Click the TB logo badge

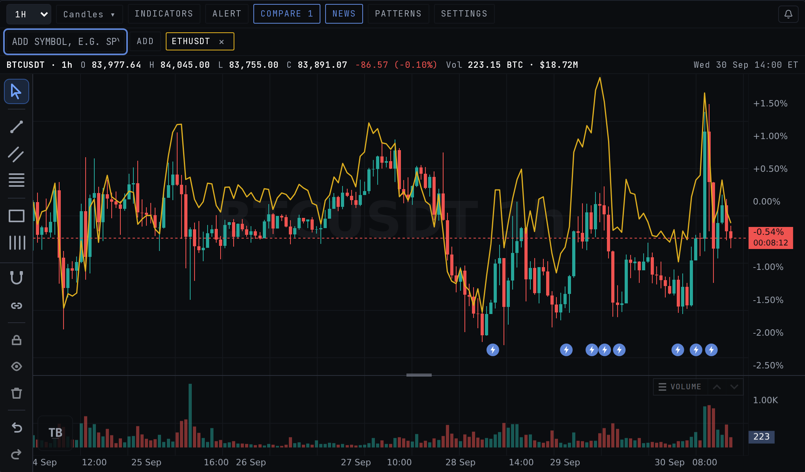coord(55,433)
